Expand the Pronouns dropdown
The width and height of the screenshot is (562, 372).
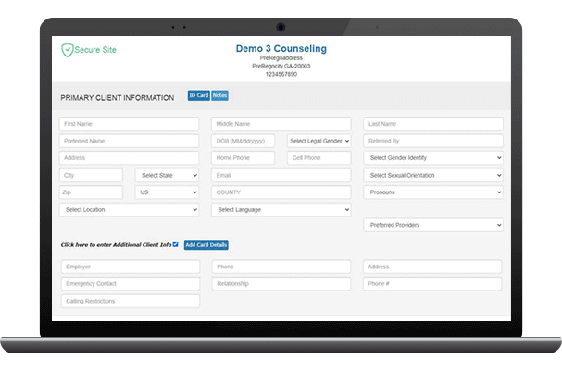[x=432, y=192]
